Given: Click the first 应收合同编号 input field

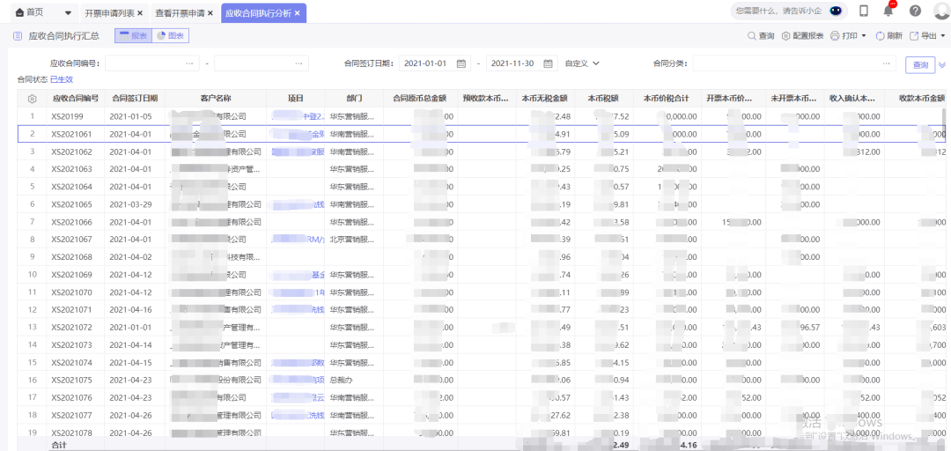Looking at the screenshot, I should [x=152, y=63].
